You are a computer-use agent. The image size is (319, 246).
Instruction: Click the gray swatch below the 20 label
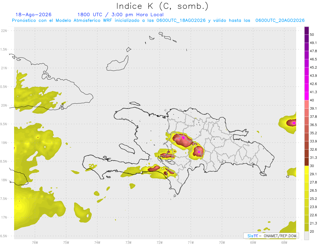pos(307,236)
